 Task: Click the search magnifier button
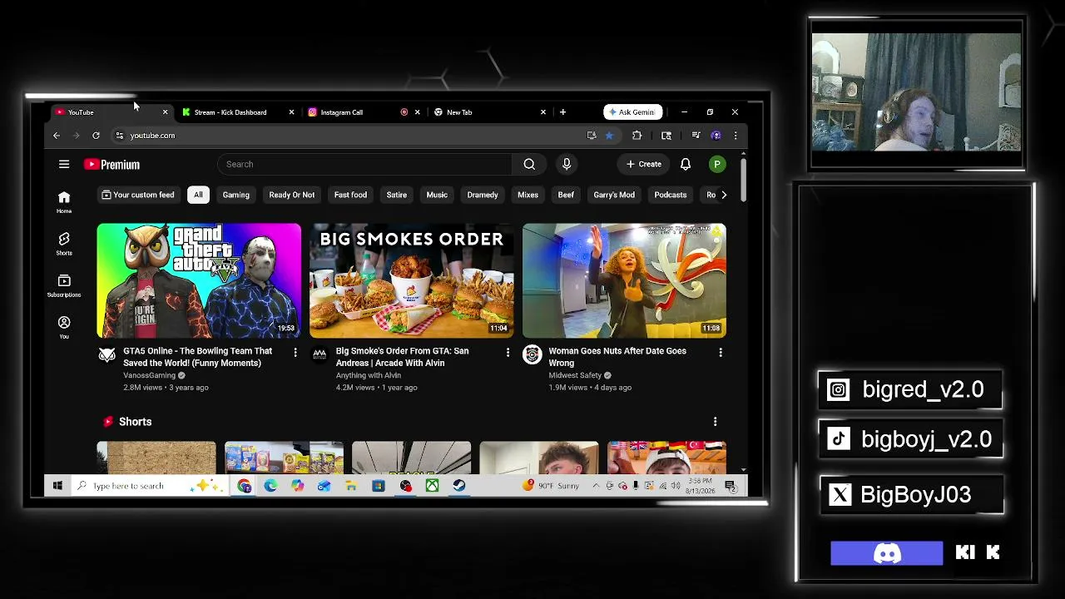(x=529, y=164)
